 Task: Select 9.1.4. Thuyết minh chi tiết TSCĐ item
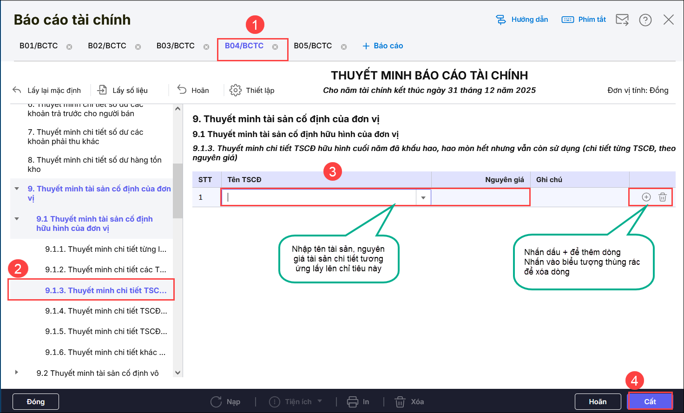106,311
